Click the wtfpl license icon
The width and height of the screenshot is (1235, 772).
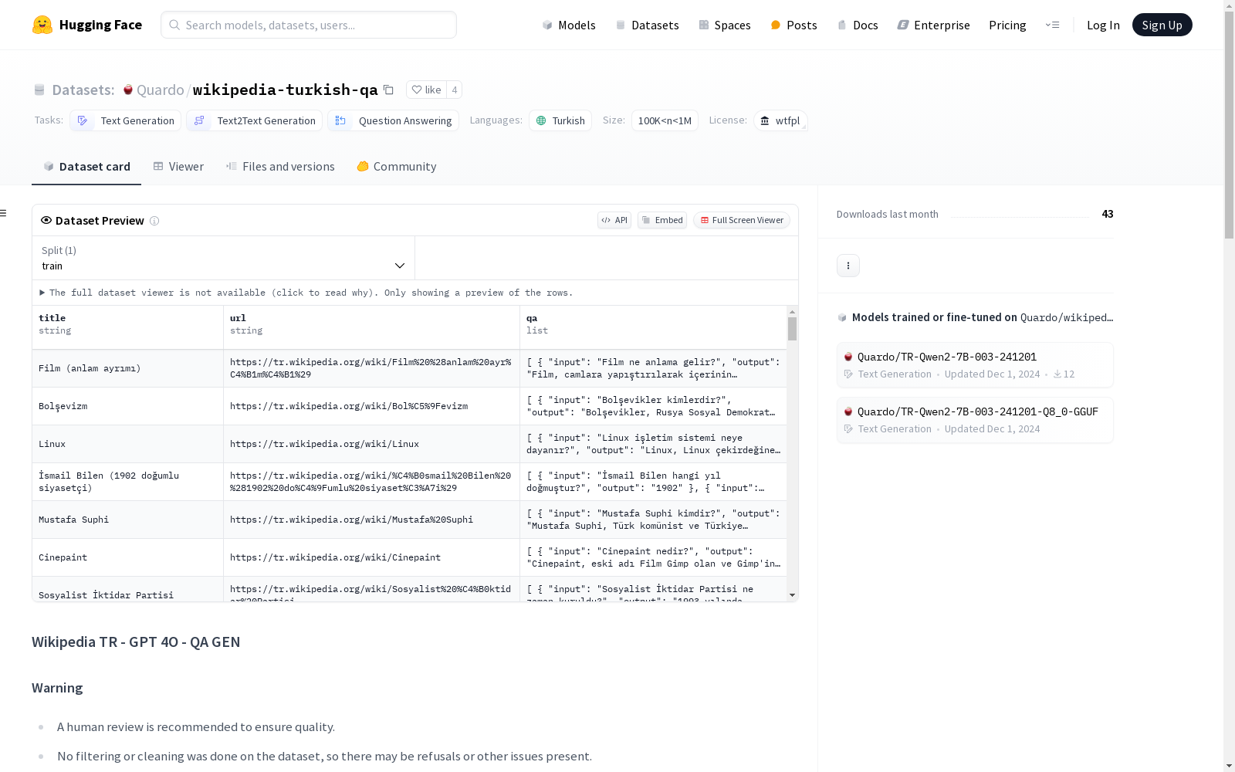point(765,120)
